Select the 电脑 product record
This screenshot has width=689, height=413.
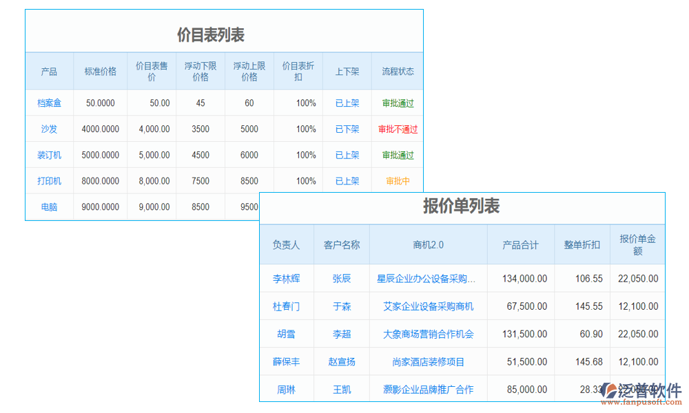[x=49, y=207]
